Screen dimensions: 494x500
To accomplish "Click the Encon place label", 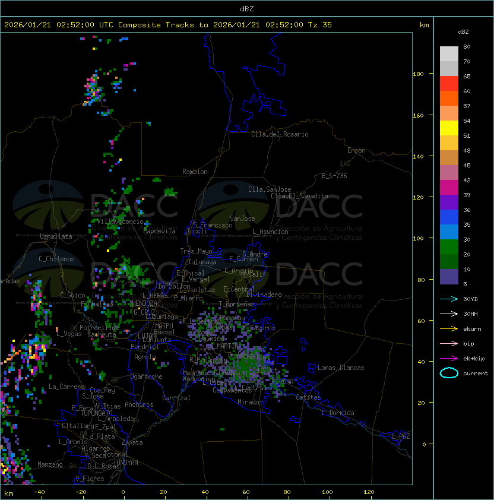I will [x=356, y=150].
